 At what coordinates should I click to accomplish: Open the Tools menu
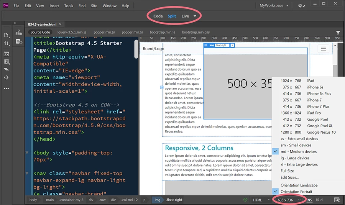(x=69, y=6)
